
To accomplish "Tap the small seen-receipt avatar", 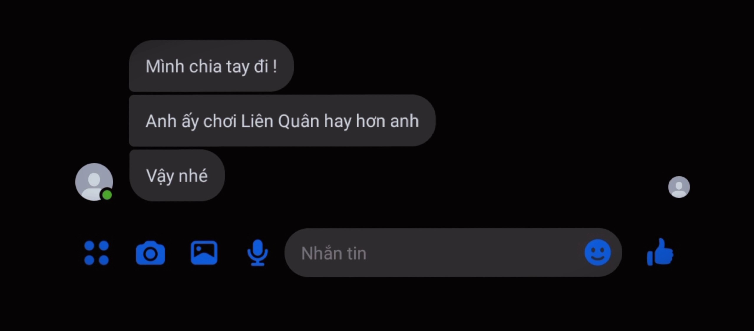I will [x=679, y=187].
